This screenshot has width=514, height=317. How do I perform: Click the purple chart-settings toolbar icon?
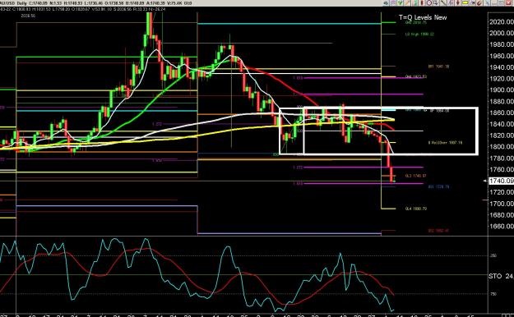click(393, 3)
